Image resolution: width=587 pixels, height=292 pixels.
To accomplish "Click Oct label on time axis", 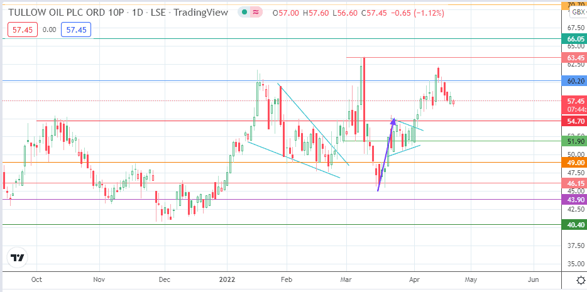I will [37, 279].
